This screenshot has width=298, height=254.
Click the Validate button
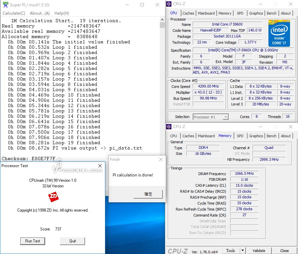259,251
